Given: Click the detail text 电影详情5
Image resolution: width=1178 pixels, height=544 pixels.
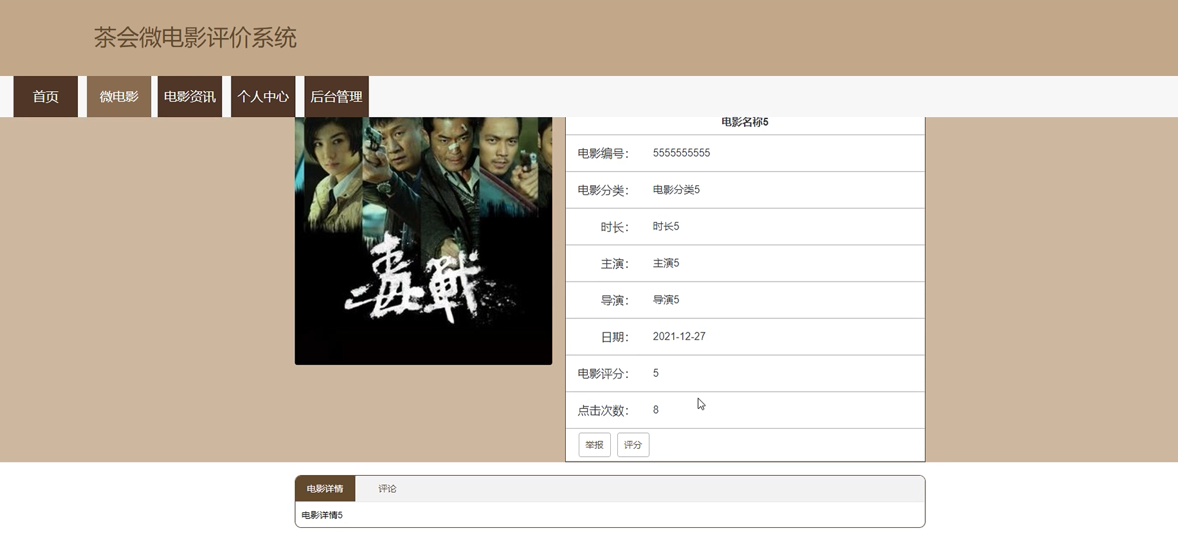Looking at the screenshot, I should tap(322, 515).
